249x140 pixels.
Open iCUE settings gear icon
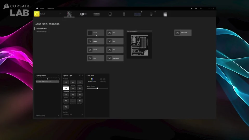coord(201,9)
